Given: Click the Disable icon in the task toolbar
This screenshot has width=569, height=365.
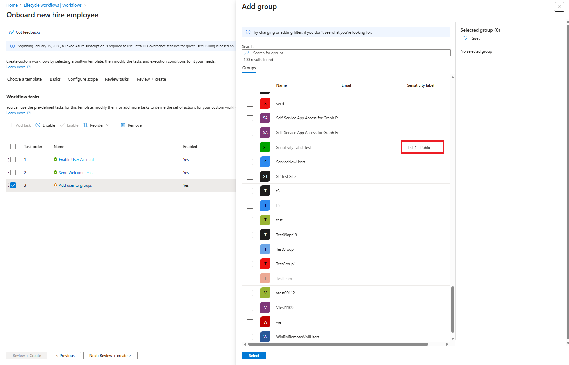Looking at the screenshot, I should click(x=39, y=125).
